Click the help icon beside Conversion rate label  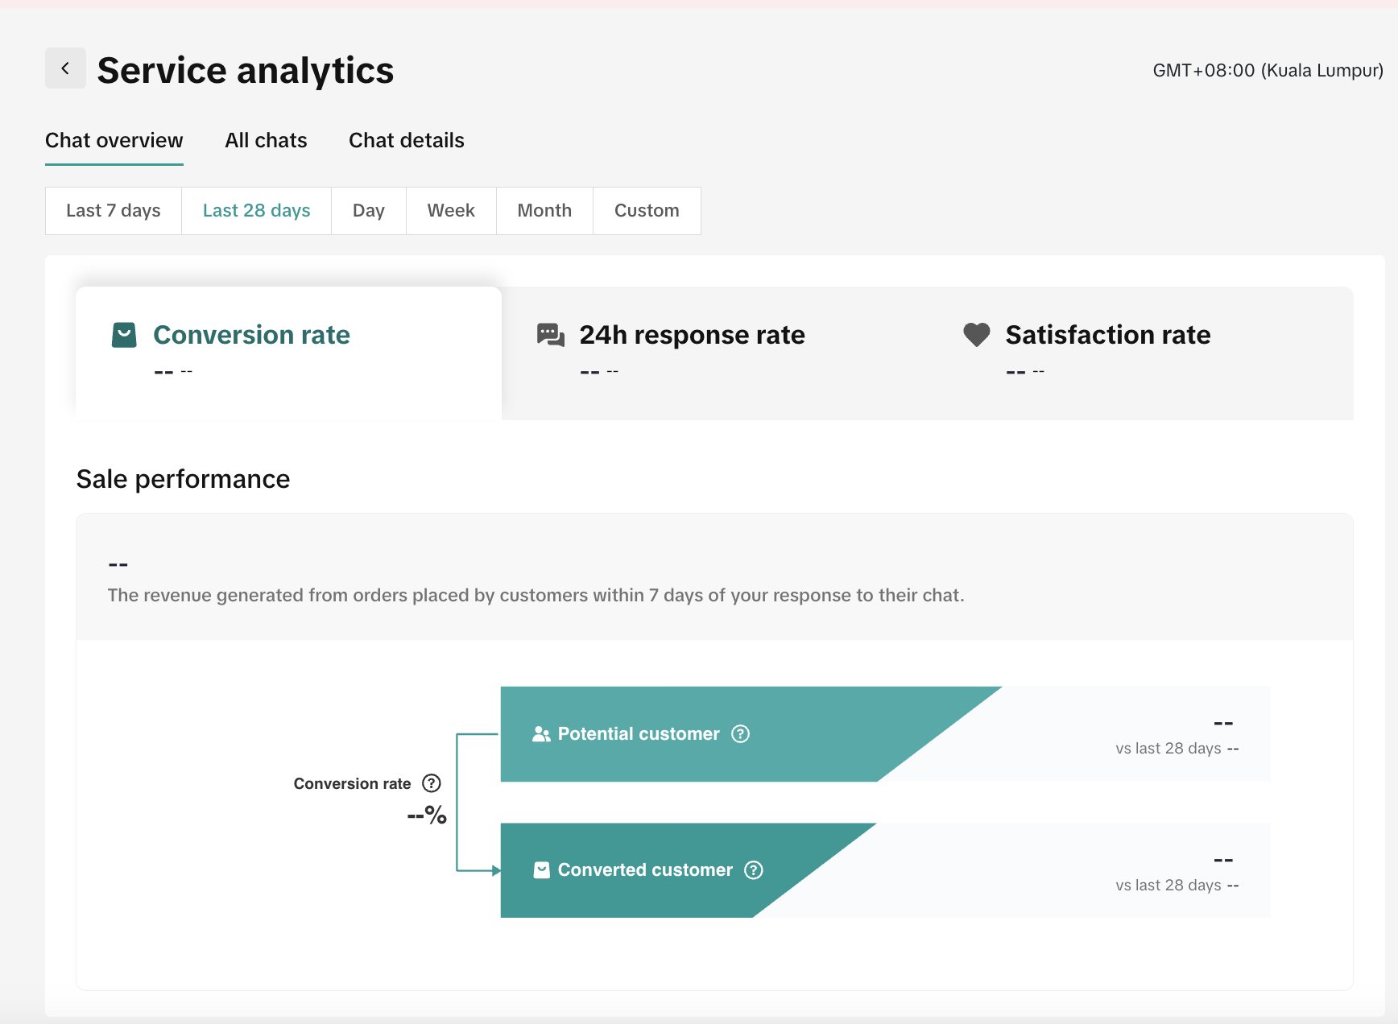(432, 783)
